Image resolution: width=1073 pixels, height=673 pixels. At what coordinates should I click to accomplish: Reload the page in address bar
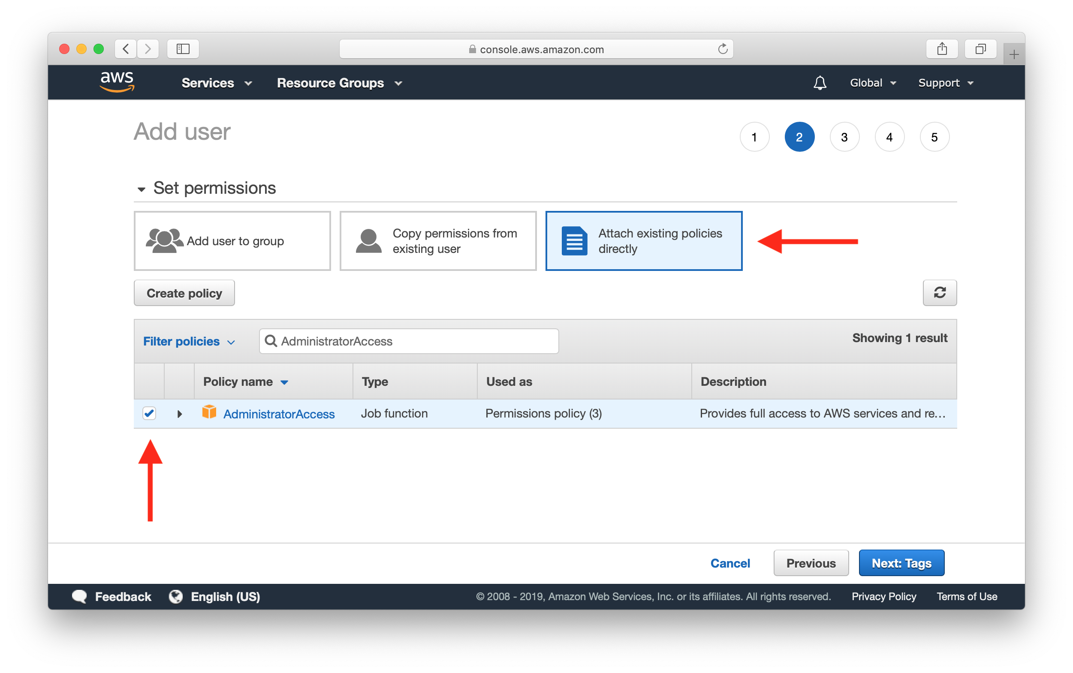coord(722,49)
